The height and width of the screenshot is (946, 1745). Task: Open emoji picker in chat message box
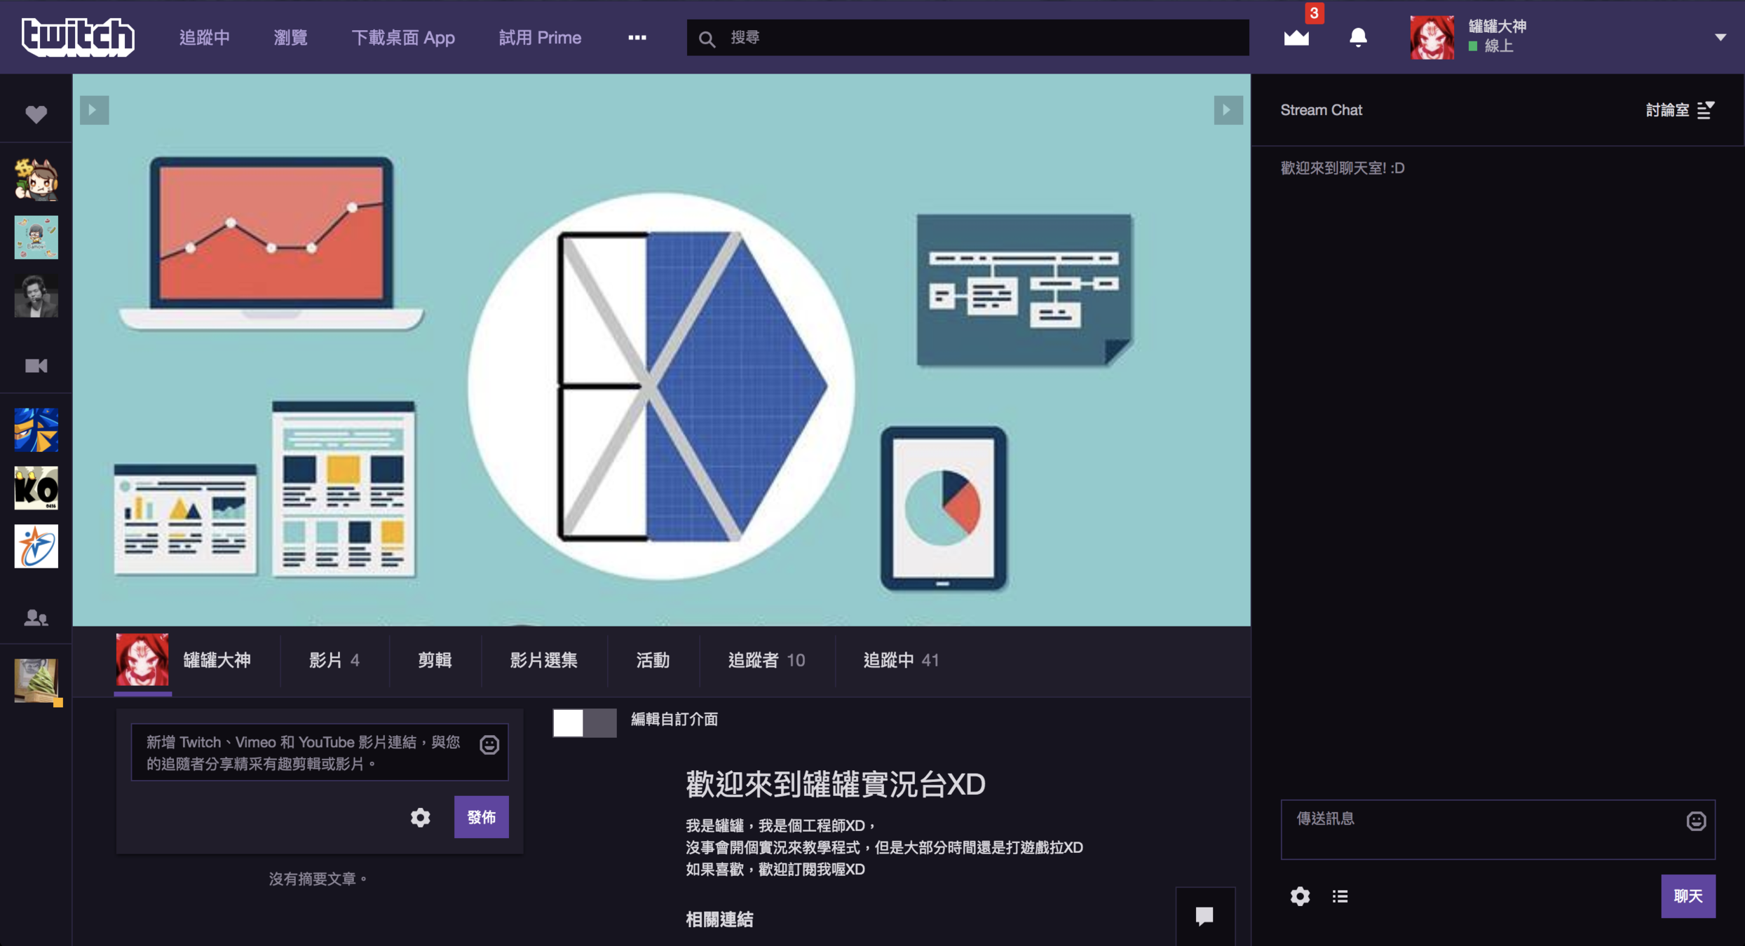[1695, 821]
